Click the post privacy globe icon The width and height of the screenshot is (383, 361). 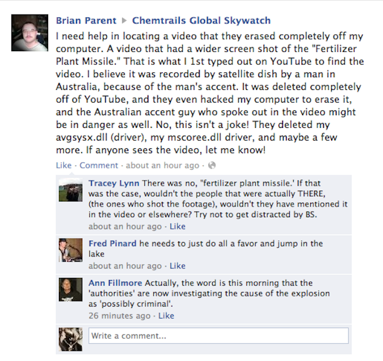coord(211,165)
